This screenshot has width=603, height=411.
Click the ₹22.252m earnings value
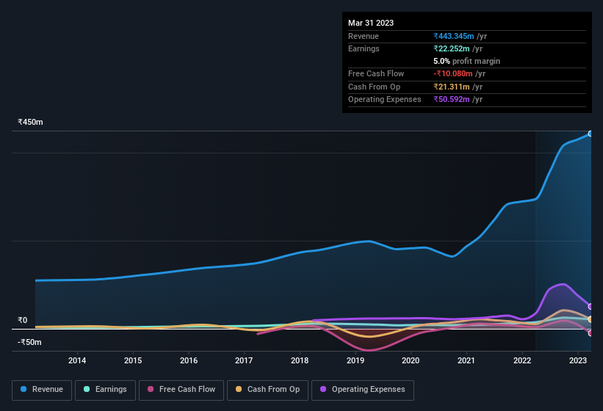coord(452,48)
